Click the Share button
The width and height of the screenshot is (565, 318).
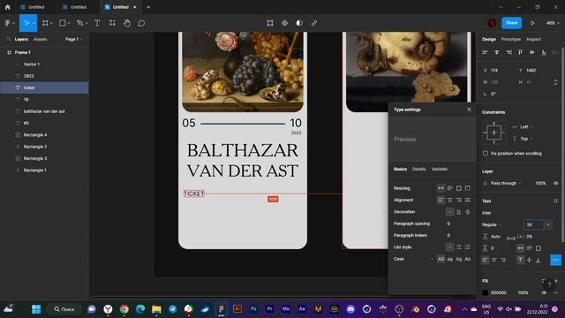(x=512, y=23)
